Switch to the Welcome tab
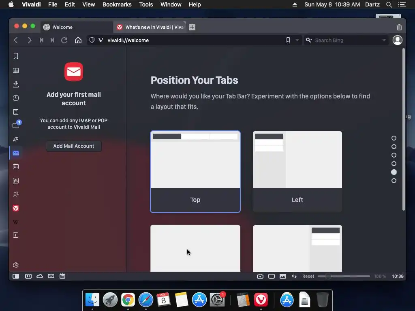The width and height of the screenshot is (415, 311). pos(77,27)
